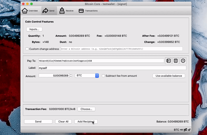Click Add Recipient button
Image resolution: width=207 pixels, height=135 pixels.
click(86, 121)
